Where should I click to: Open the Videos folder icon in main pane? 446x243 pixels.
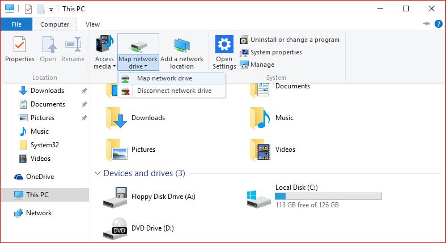tap(260, 150)
